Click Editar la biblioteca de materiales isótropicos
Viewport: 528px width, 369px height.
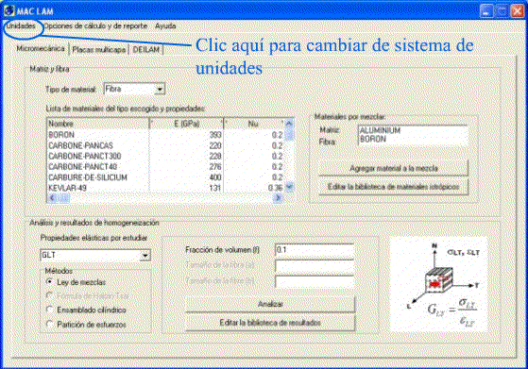coord(393,187)
